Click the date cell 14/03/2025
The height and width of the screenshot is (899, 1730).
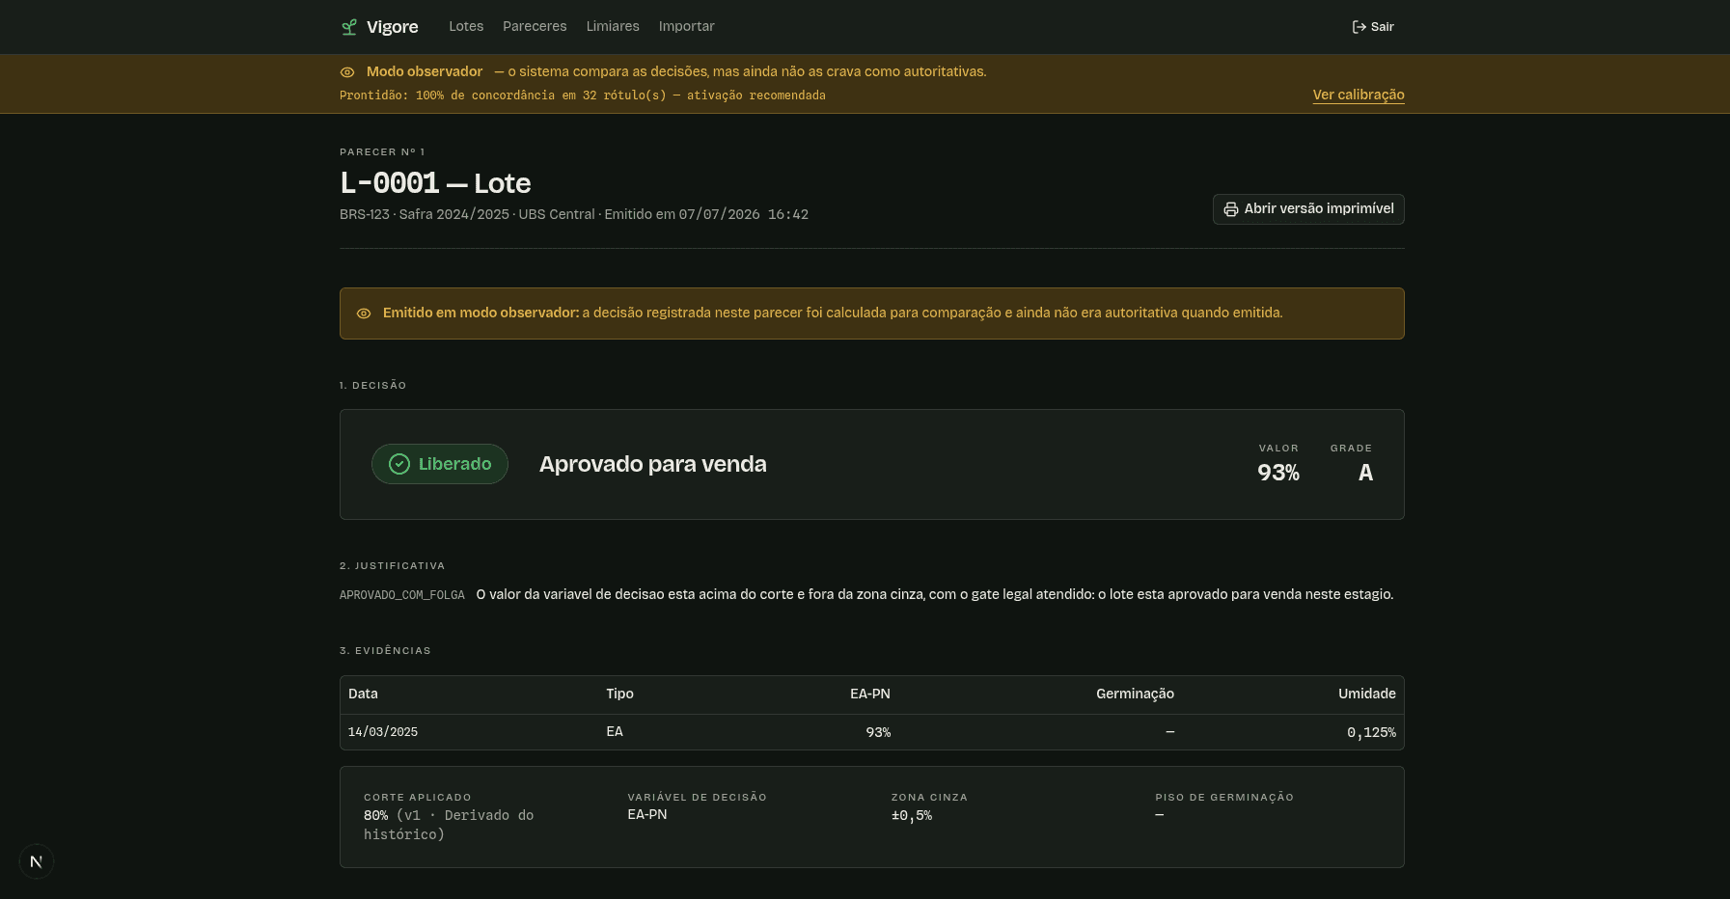383,732
